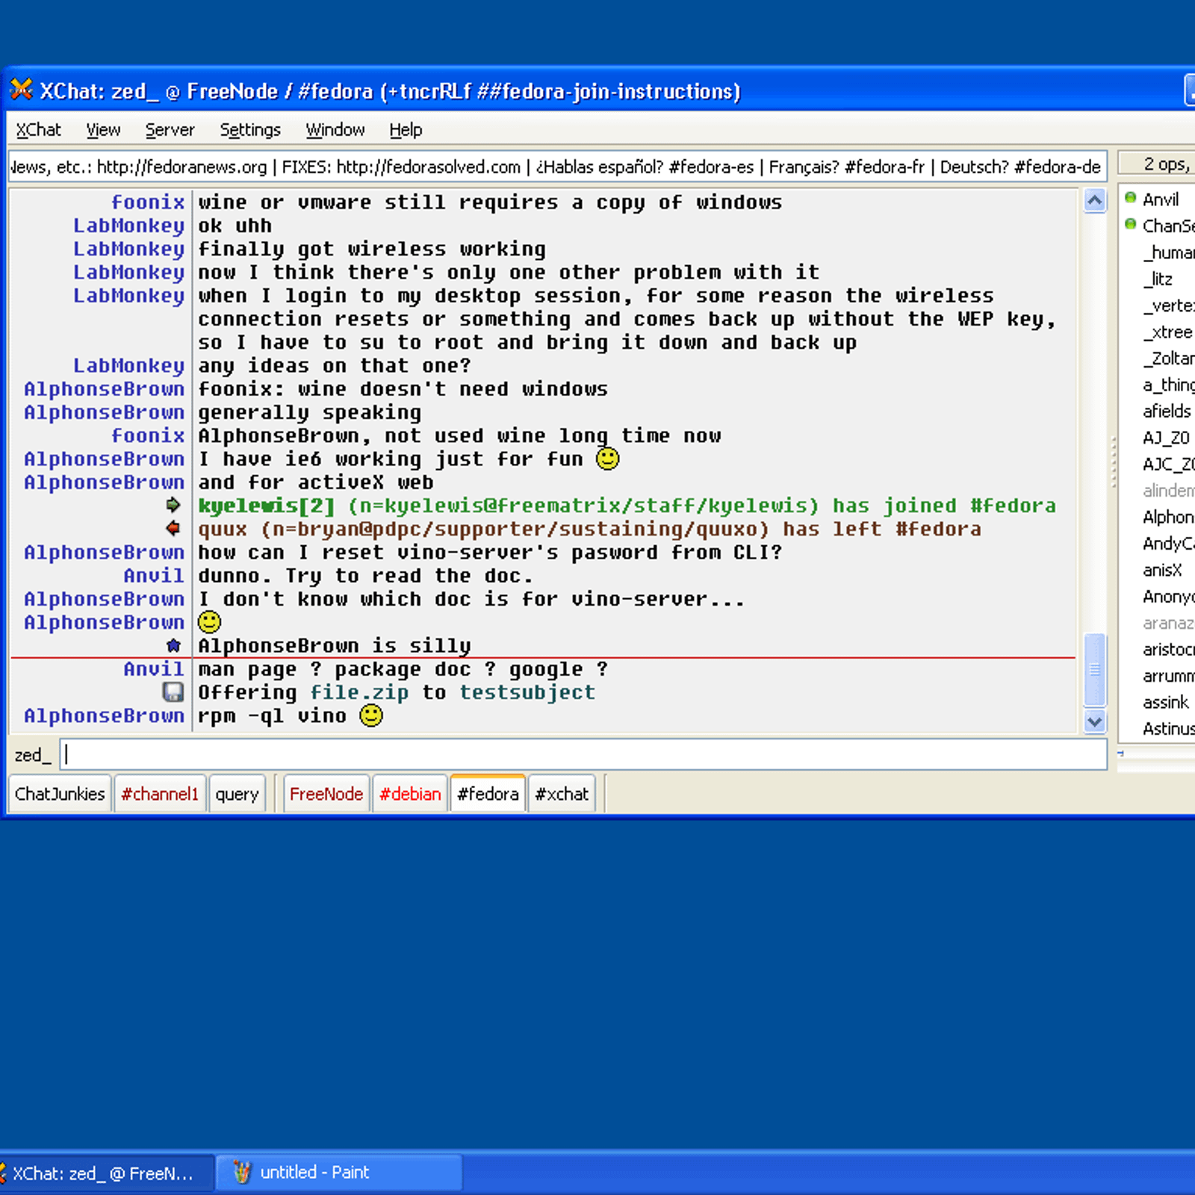Open the file.zip link

click(x=359, y=692)
